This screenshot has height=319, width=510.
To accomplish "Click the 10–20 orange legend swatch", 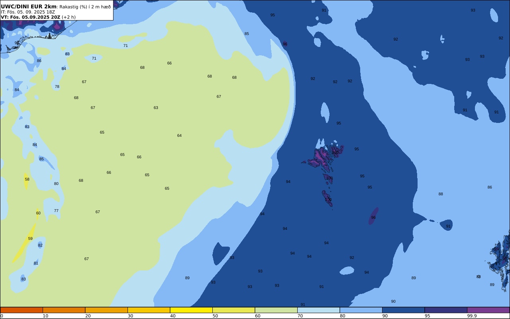I will coord(64,310).
